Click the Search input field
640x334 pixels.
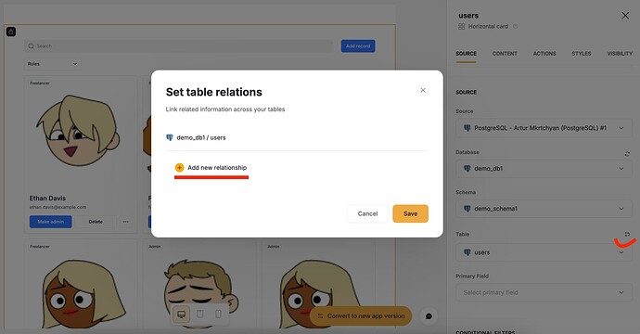click(179, 46)
